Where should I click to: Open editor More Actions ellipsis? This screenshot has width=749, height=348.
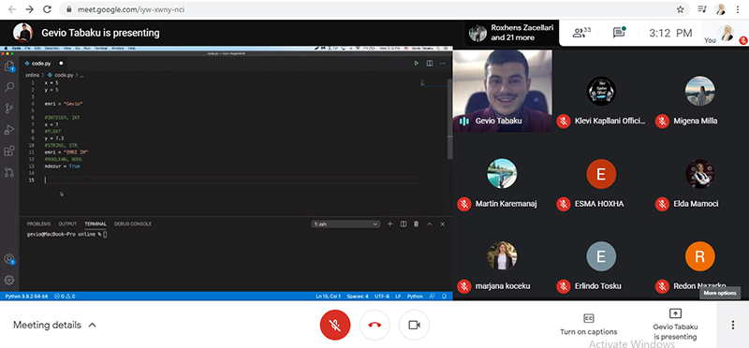(x=442, y=63)
